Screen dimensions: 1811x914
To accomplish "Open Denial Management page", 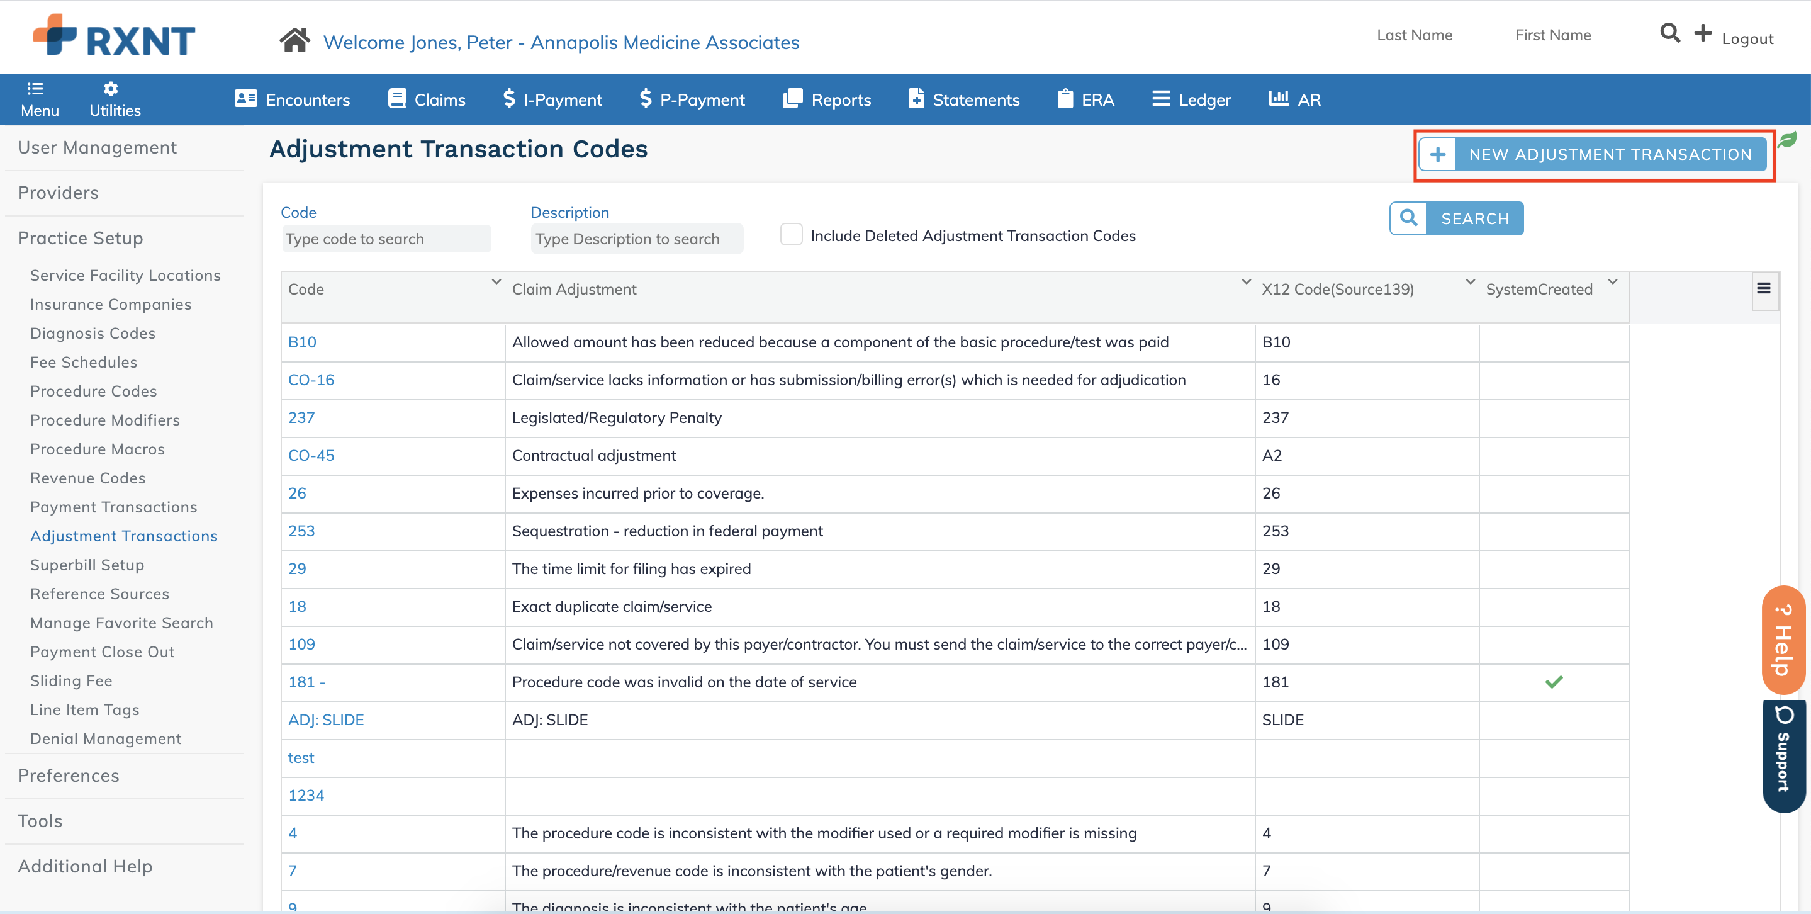I will coord(106,739).
